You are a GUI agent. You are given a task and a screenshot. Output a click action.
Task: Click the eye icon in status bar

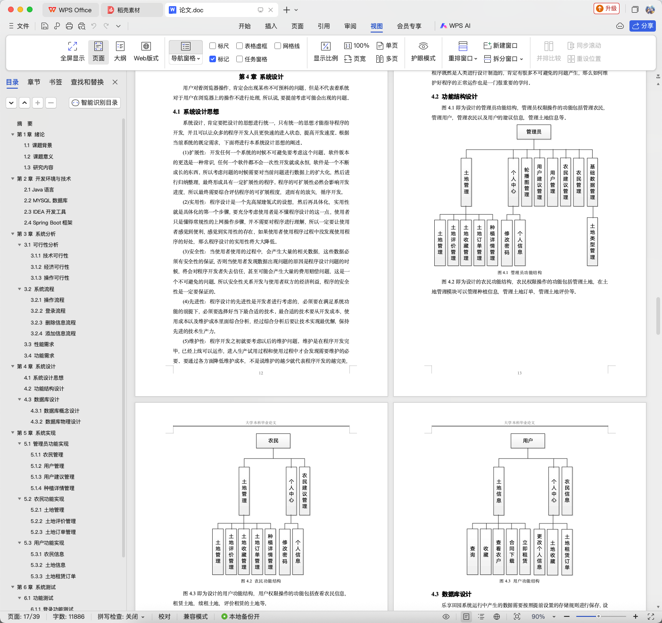(446, 616)
